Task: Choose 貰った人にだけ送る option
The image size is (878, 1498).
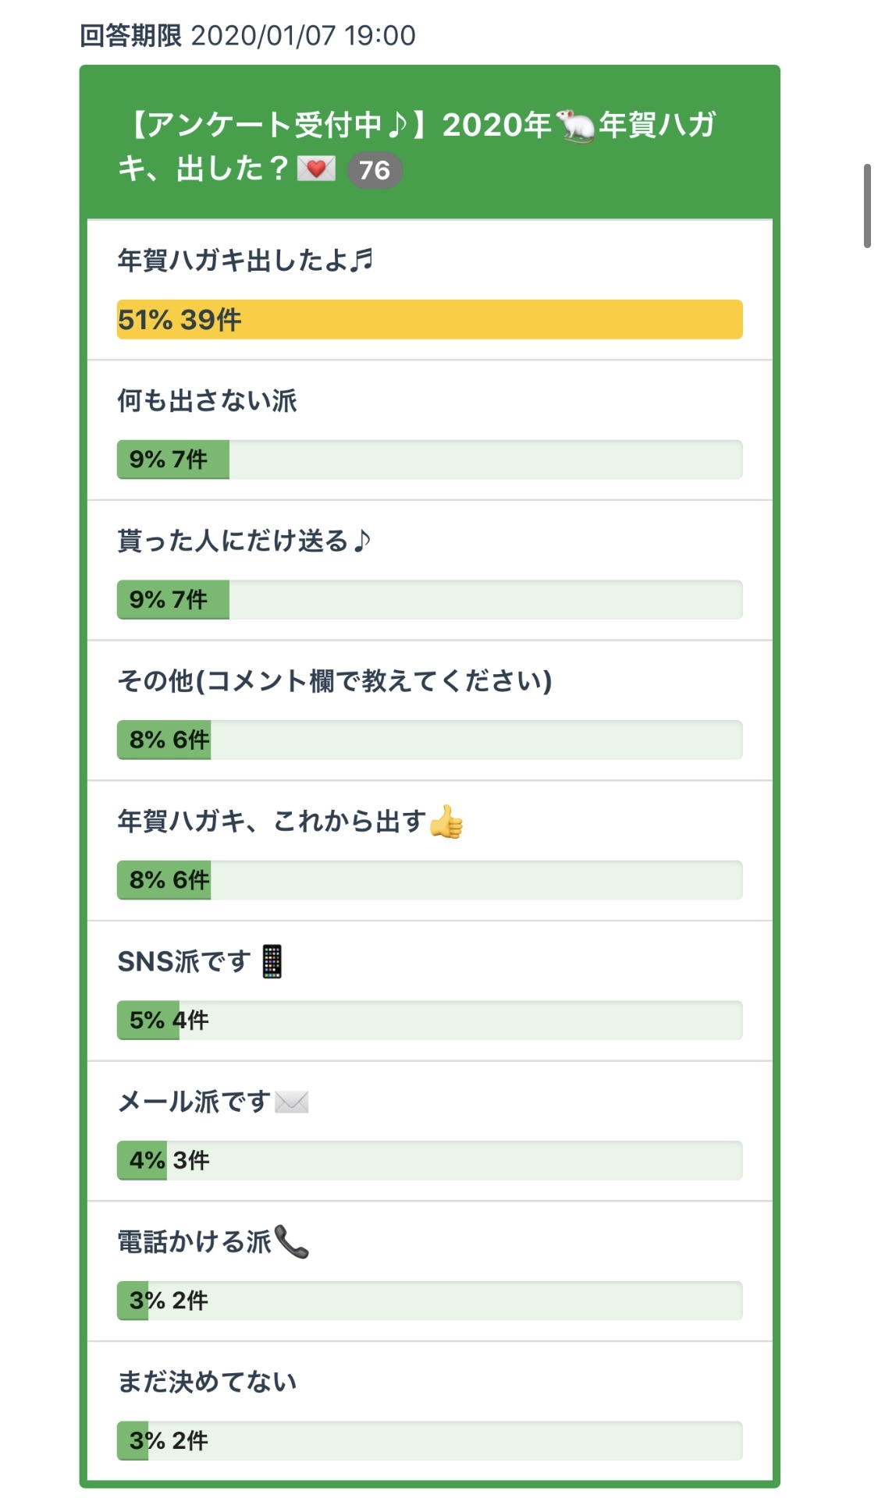Action: [243, 540]
